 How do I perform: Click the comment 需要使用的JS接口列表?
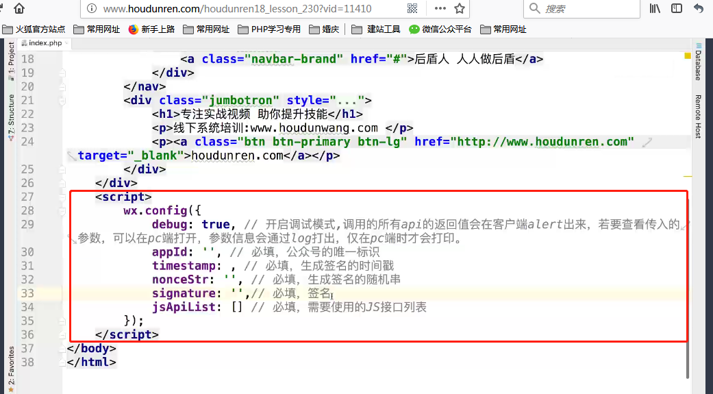367,307
